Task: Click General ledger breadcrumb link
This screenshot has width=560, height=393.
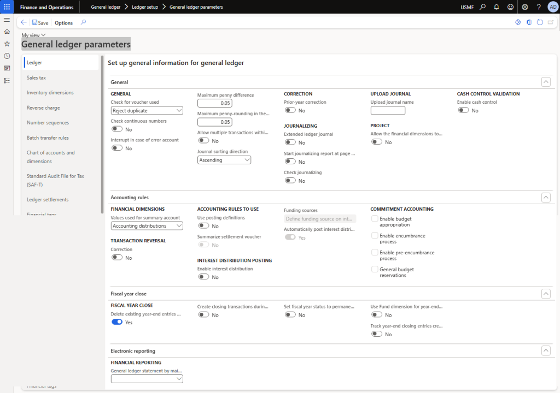Action: pyautogui.click(x=106, y=7)
